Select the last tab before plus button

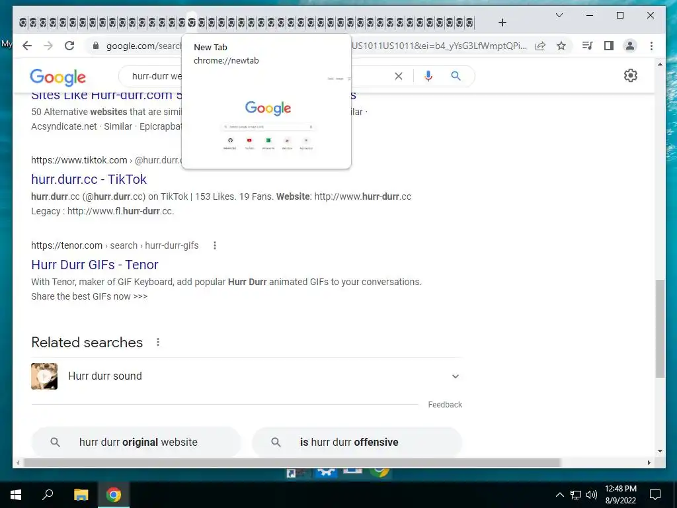[470, 22]
